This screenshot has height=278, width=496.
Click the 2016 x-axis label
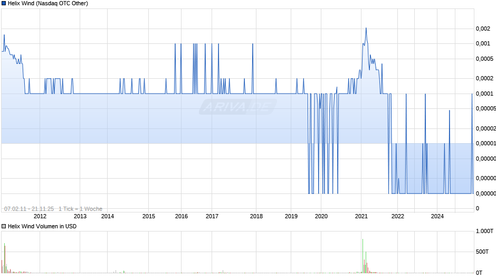point(182,216)
